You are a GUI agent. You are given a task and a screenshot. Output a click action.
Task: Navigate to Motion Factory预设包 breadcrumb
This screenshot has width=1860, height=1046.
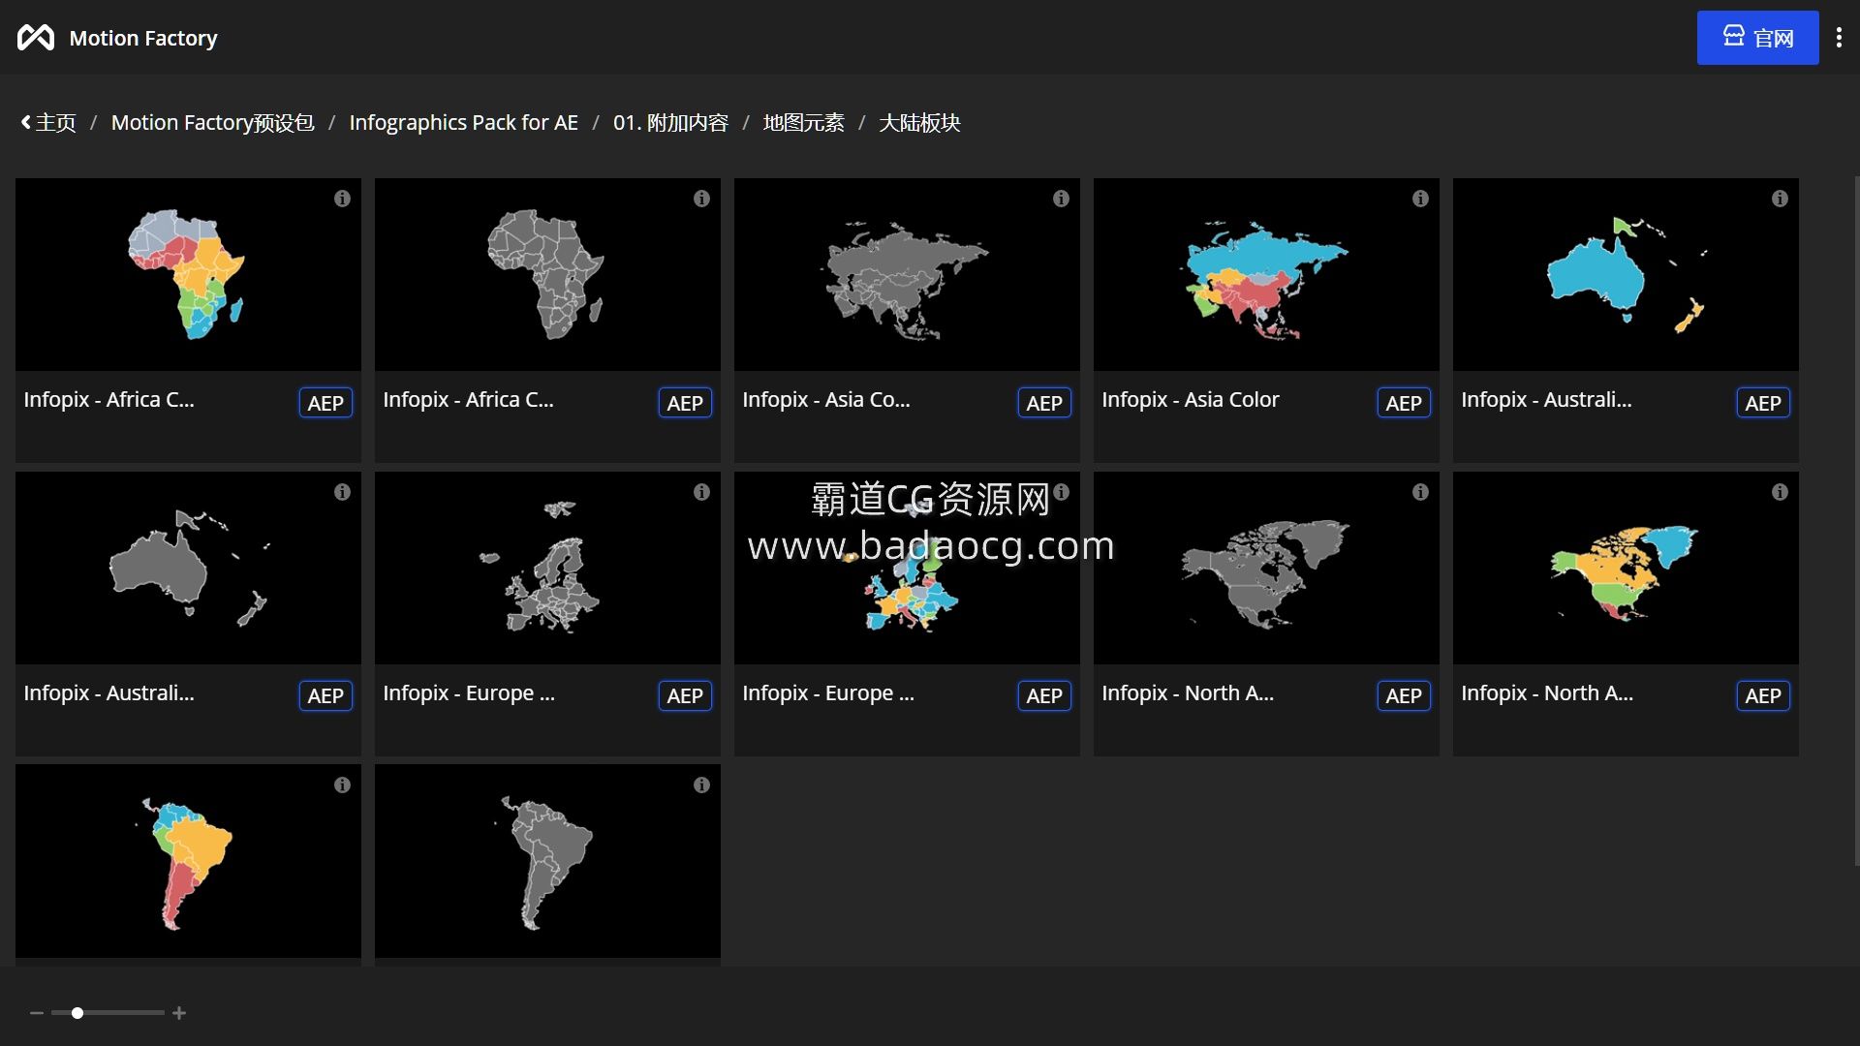pos(212,123)
